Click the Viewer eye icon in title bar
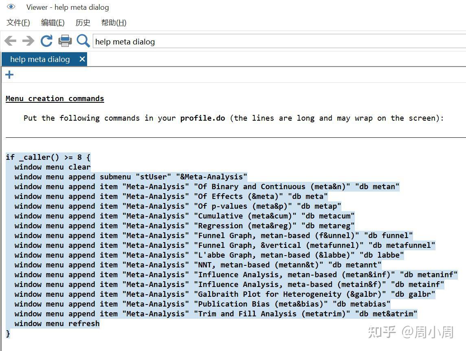The height and width of the screenshot is (351, 466). (x=11, y=7)
